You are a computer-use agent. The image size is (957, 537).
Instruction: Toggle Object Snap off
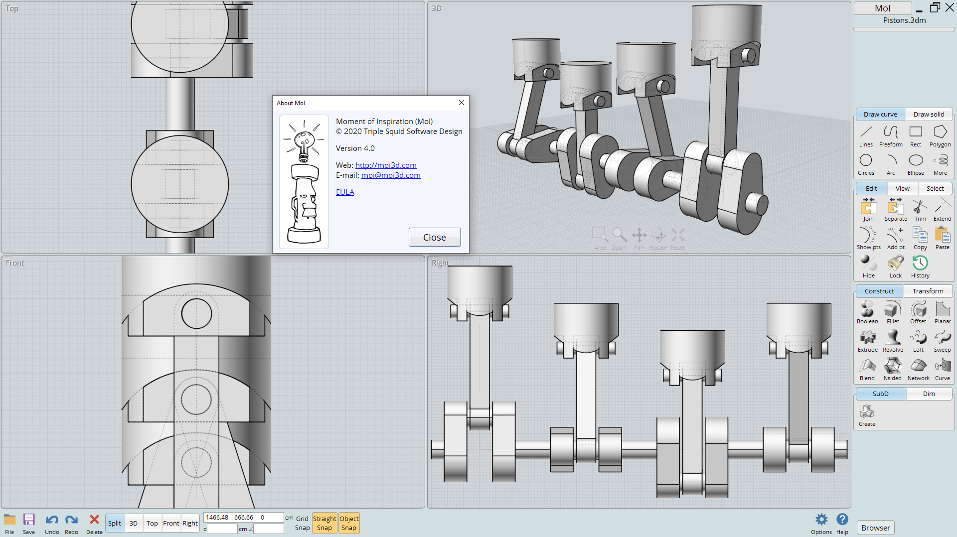(x=349, y=523)
